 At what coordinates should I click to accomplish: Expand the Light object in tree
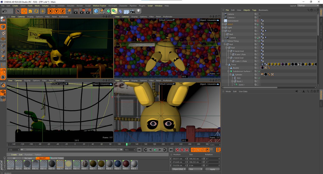pyautogui.click(x=223, y=28)
